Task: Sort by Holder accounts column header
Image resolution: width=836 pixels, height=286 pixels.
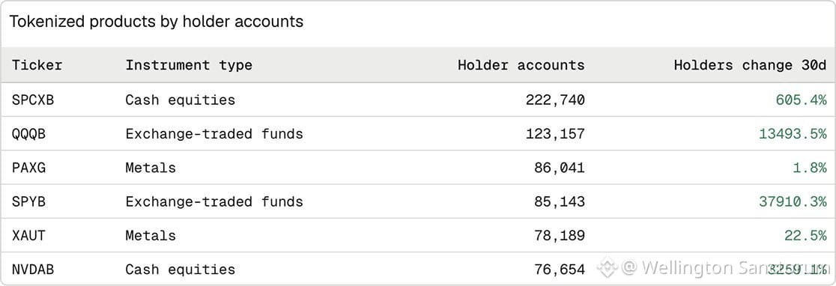Action: click(x=521, y=65)
